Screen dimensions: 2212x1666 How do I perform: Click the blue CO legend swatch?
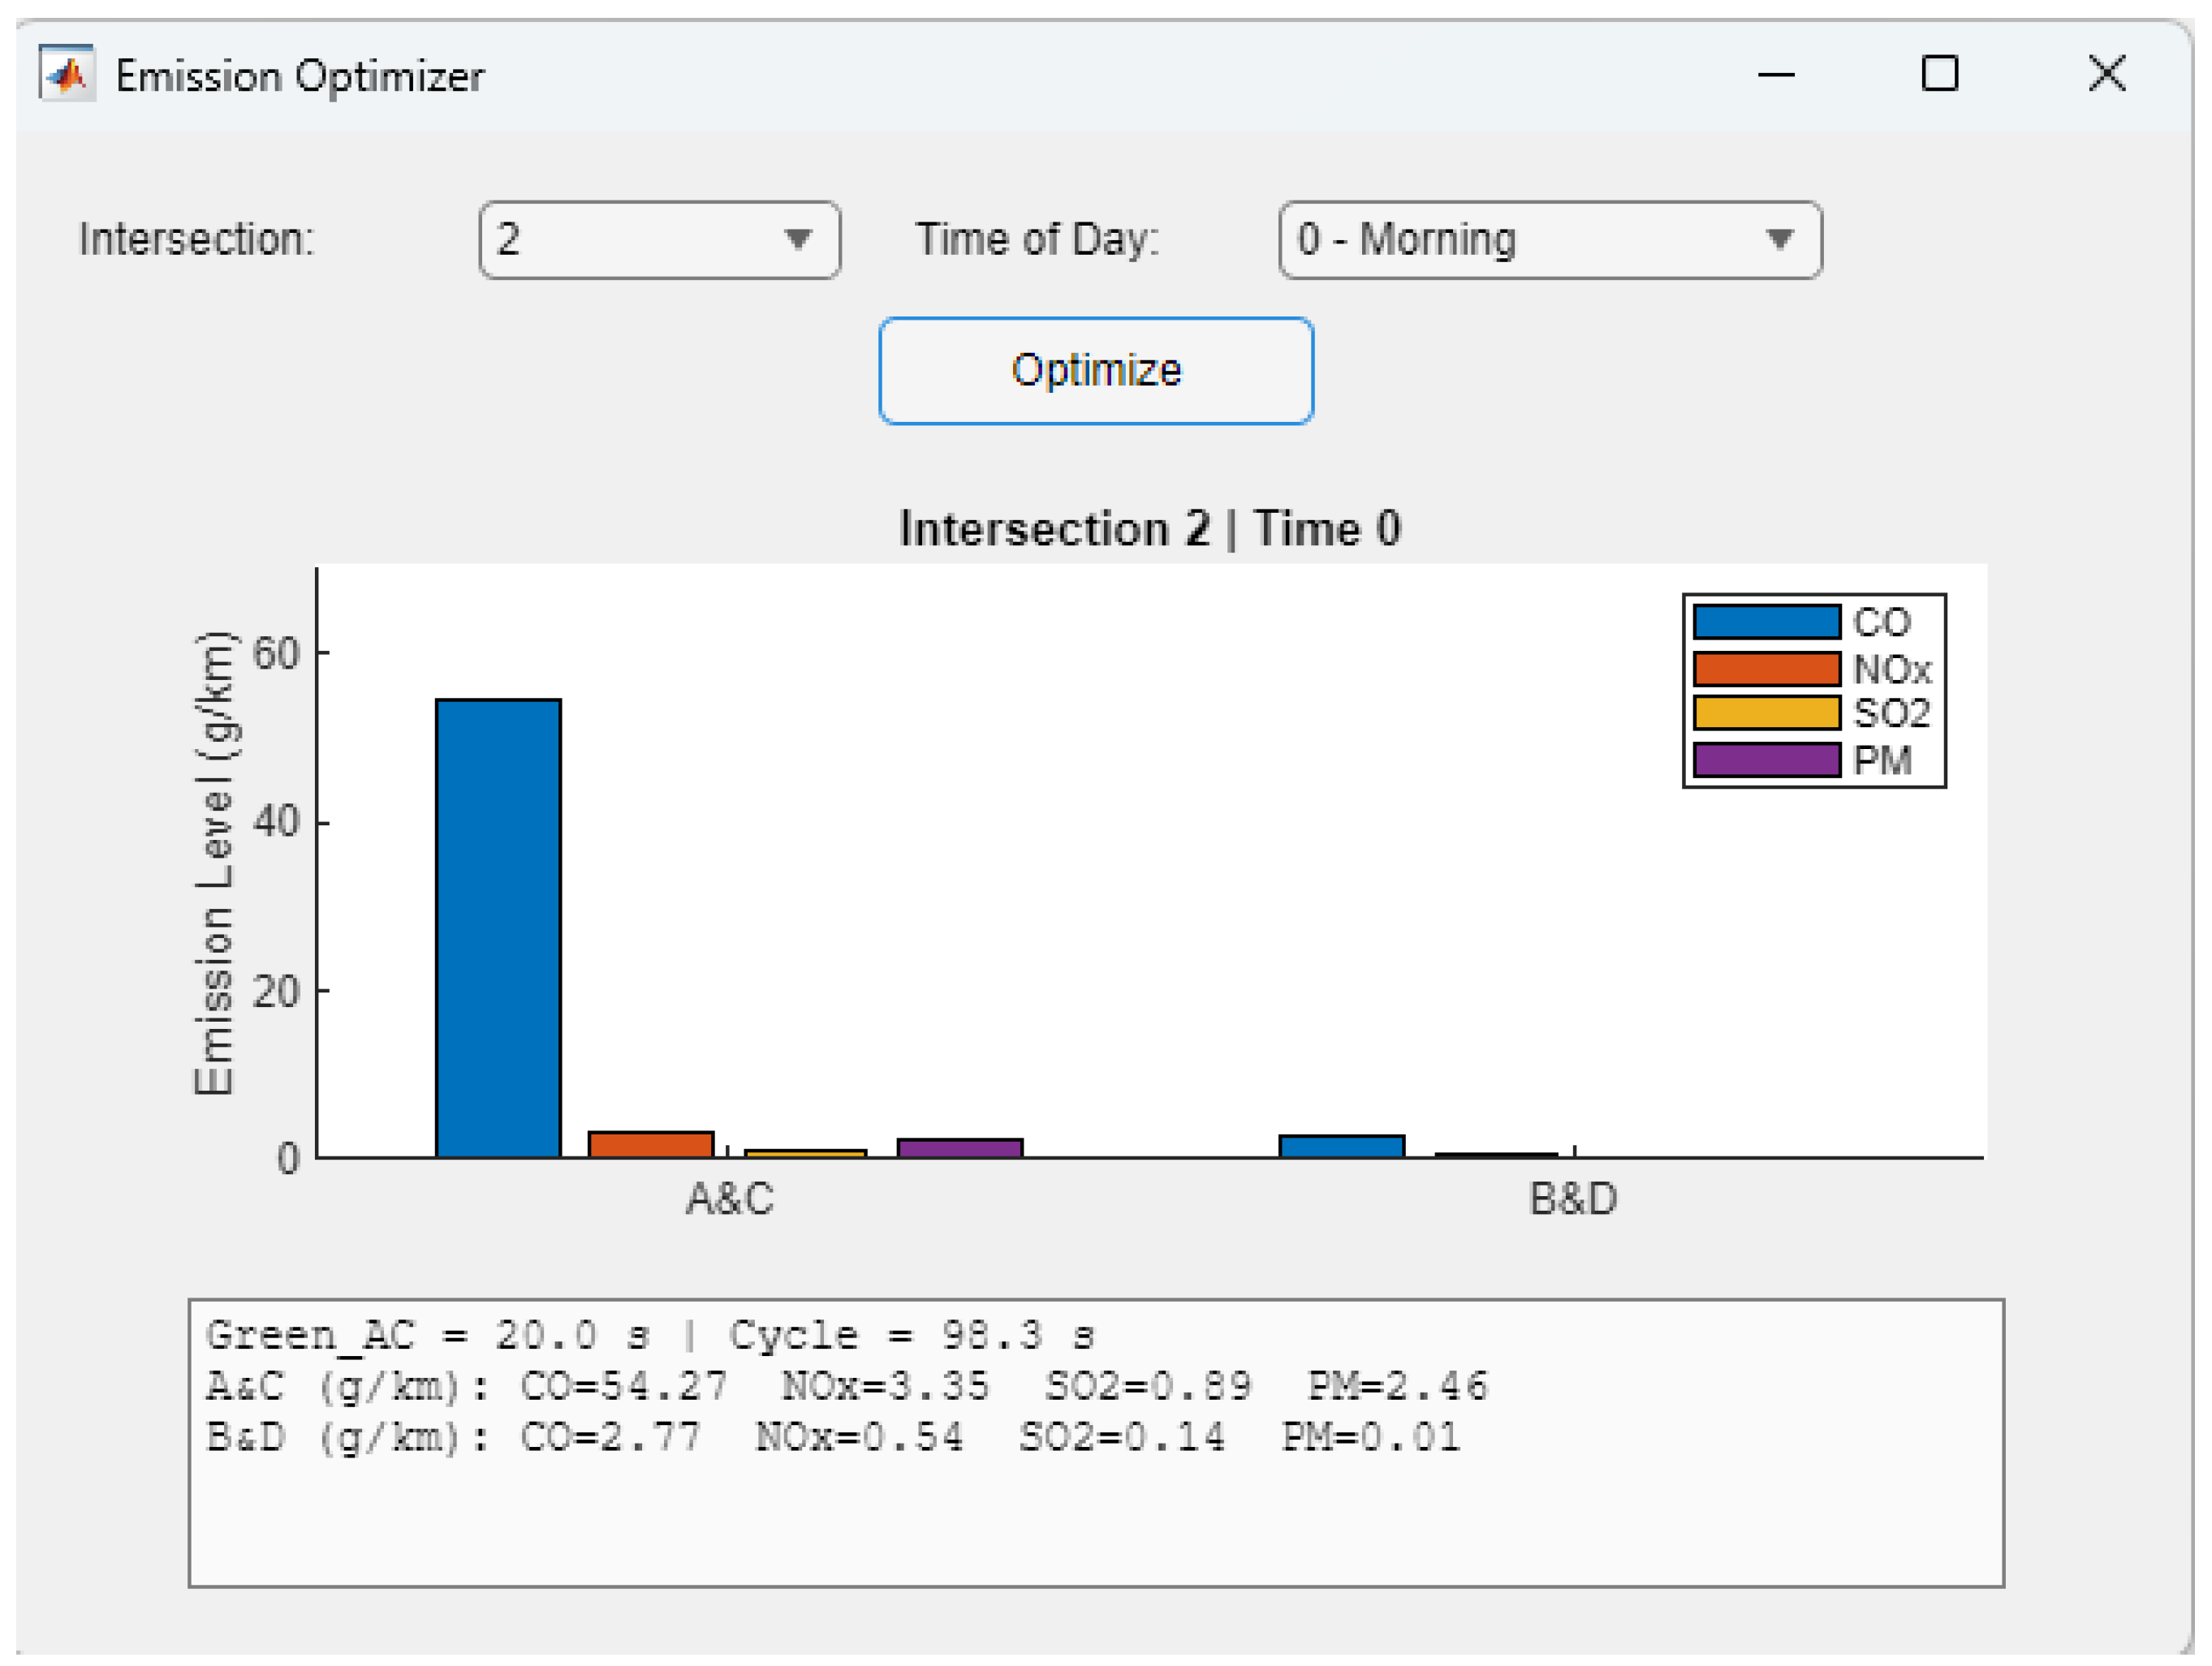click(1766, 622)
